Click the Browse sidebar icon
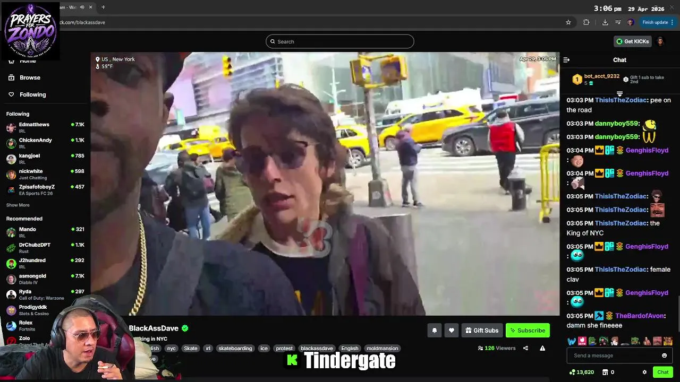 11,77
